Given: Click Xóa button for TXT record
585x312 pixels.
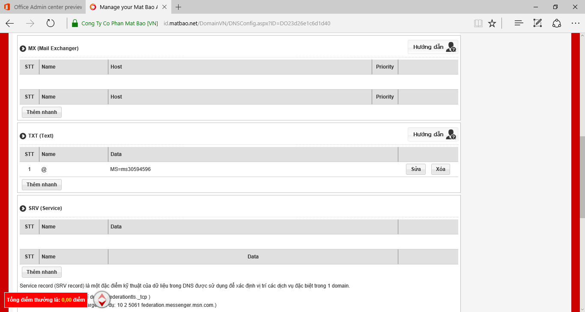Looking at the screenshot, I should (x=440, y=169).
